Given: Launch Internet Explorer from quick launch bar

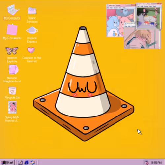Looking at the screenshot, I should [x=26, y=162].
